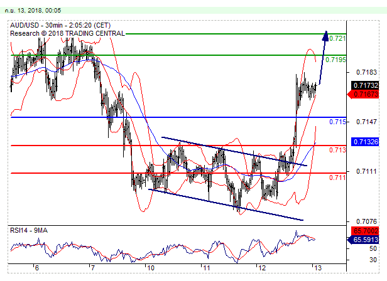
Task: Click the blue 65.5913 RSI value tag
Action: pos(363,240)
